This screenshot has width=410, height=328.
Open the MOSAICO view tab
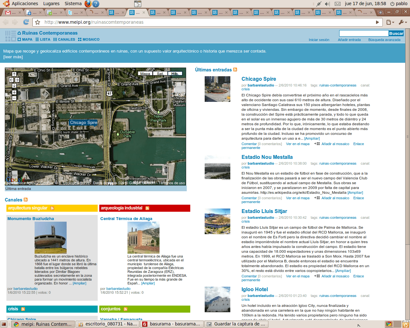[89, 39]
